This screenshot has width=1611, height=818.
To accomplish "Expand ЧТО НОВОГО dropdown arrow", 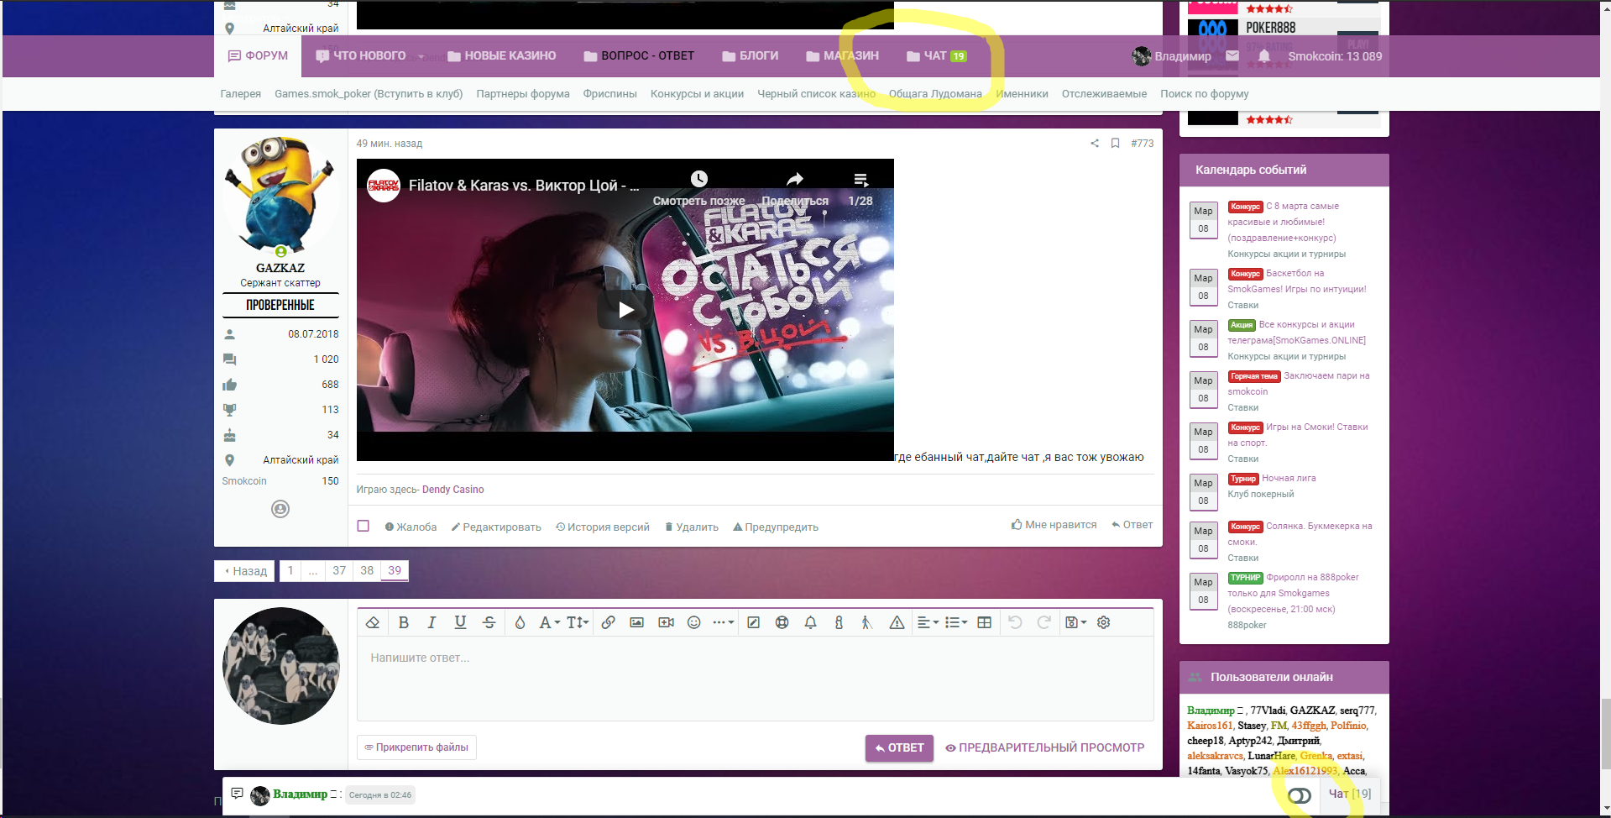I will point(421,57).
